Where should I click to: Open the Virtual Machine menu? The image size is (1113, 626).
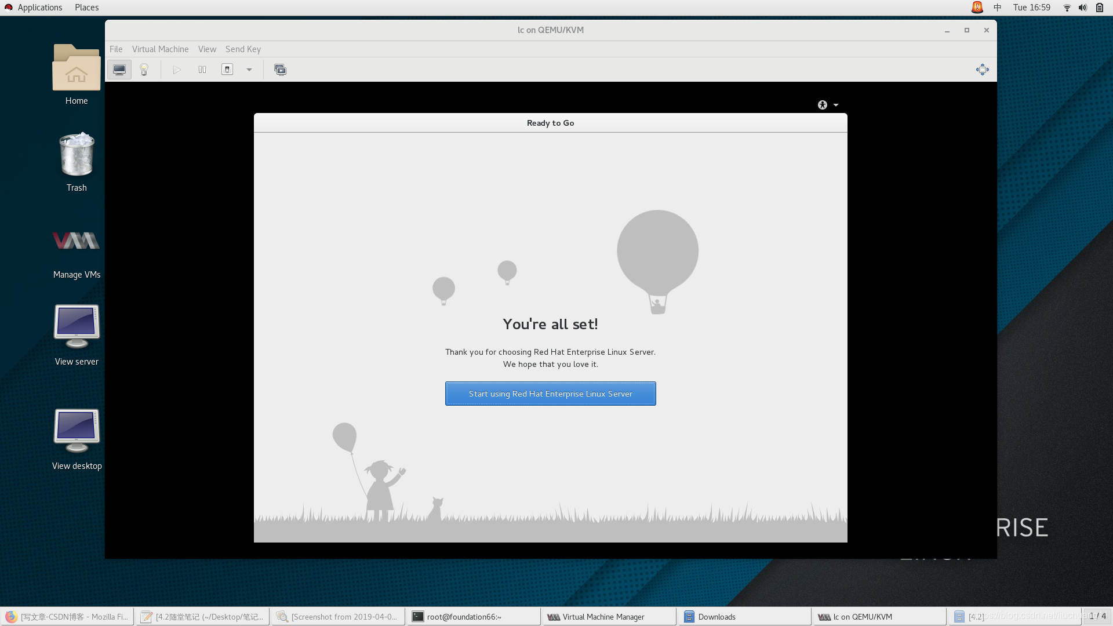(160, 49)
